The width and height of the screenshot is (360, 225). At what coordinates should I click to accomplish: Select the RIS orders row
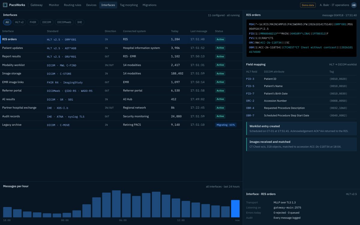121,39
